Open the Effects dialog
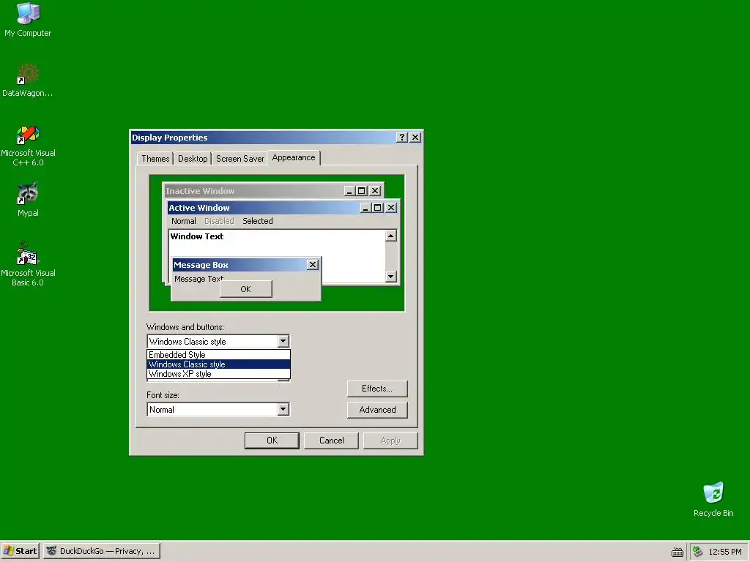 coord(377,389)
